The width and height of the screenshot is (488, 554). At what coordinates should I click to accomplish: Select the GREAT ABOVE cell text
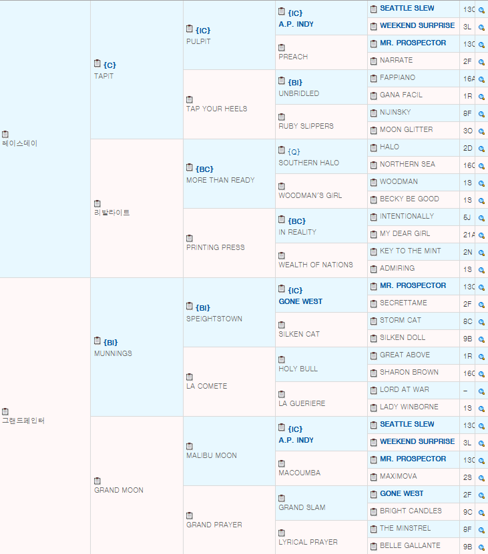405,355
